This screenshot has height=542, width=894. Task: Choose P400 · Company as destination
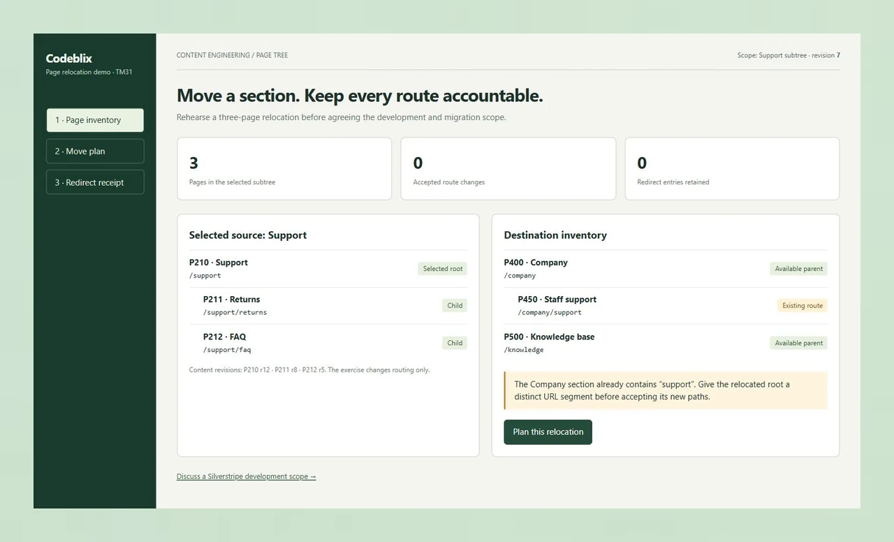(666, 269)
